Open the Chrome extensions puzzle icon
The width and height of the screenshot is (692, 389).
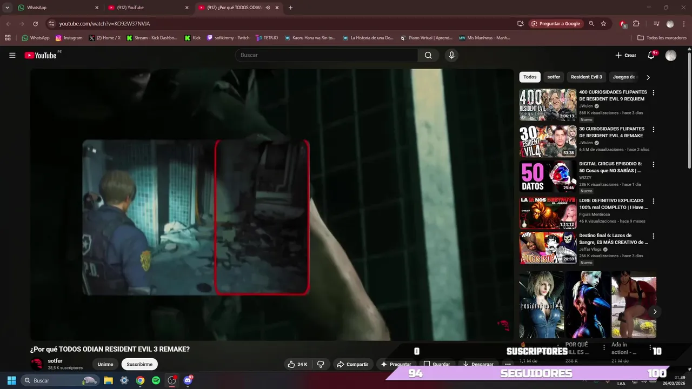[636, 24]
